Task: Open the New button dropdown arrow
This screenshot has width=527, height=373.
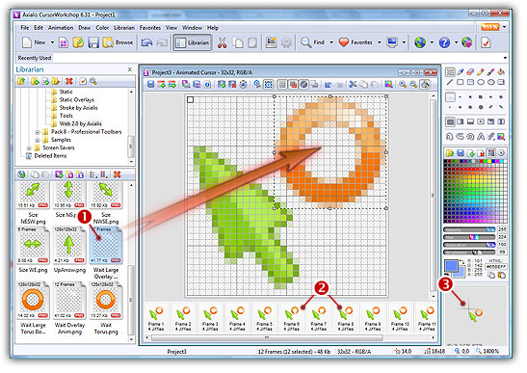Action: point(52,42)
